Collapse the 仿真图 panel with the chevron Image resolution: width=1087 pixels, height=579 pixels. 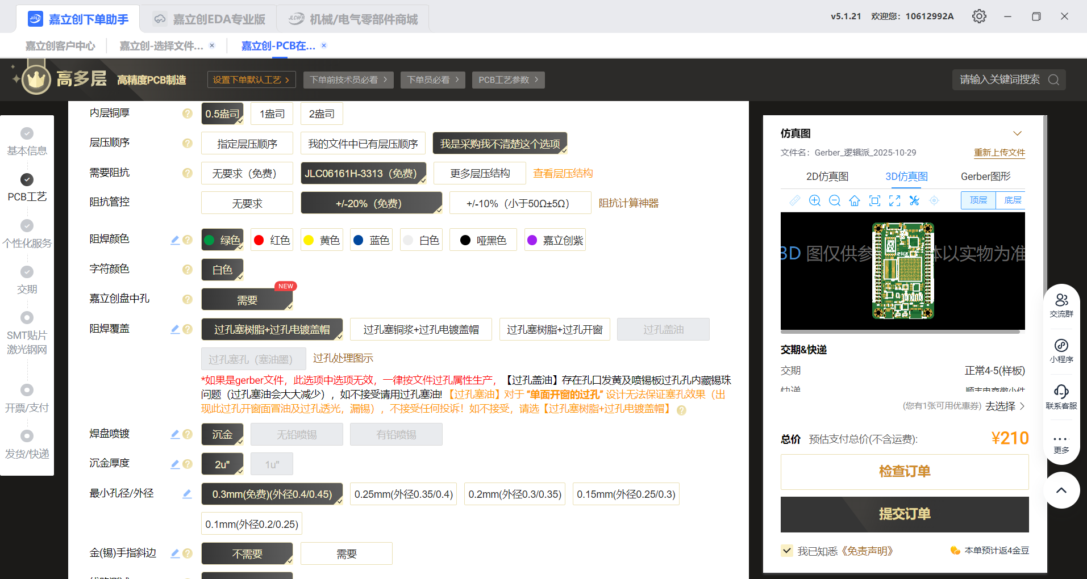(1018, 133)
